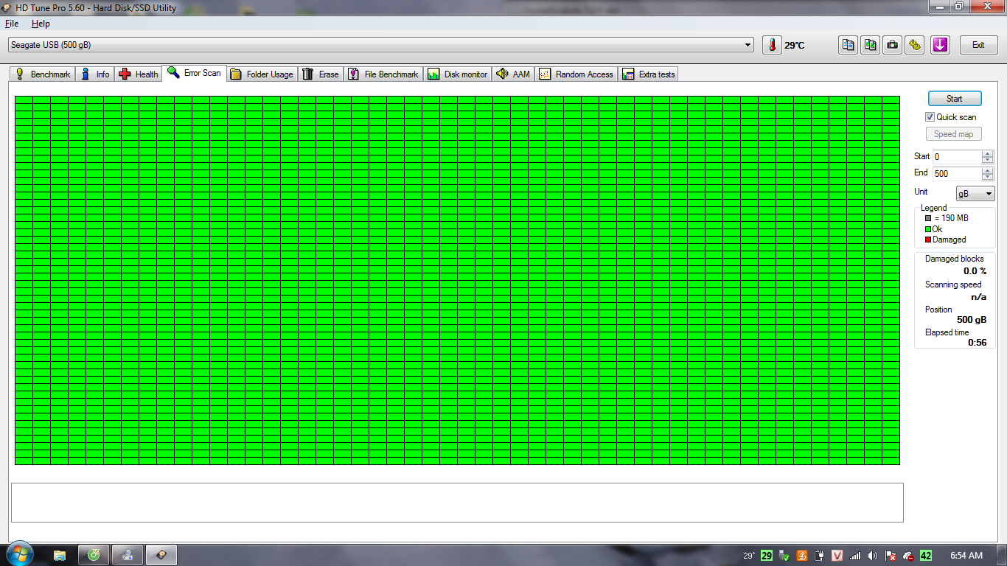The height and width of the screenshot is (566, 1007).
Task: Click the Action Center flag tray icon
Action: pyautogui.click(x=891, y=556)
